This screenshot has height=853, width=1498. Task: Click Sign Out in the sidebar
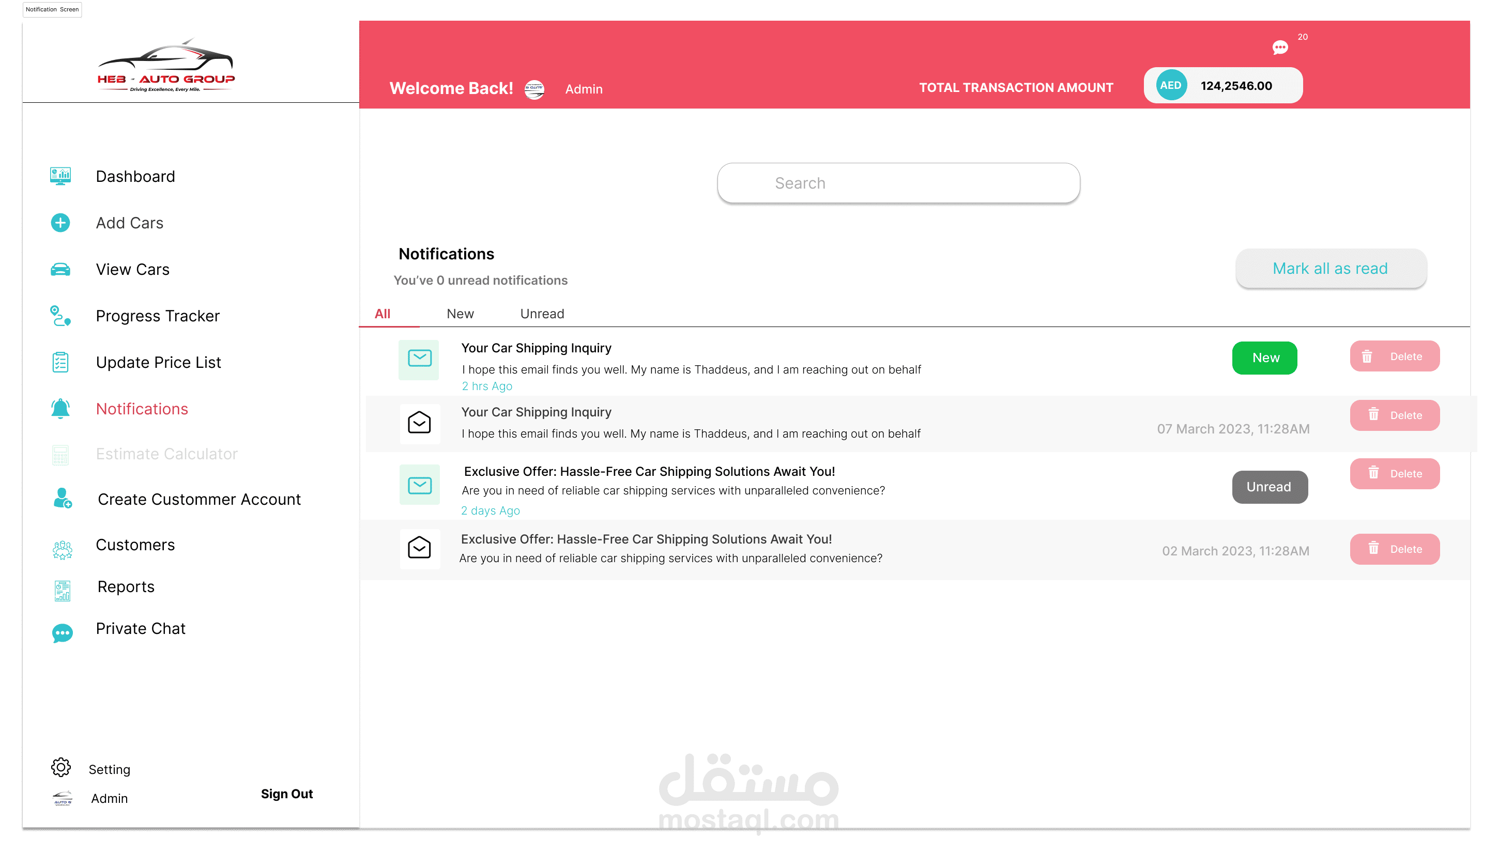(286, 794)
